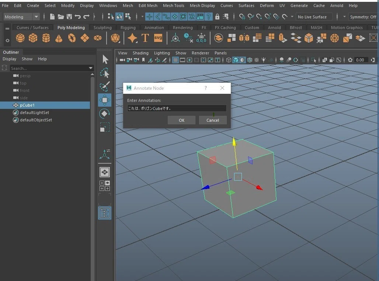The image size is (379, 281).
Task: Toggle the selection lock icon
Action: [217, 17]
